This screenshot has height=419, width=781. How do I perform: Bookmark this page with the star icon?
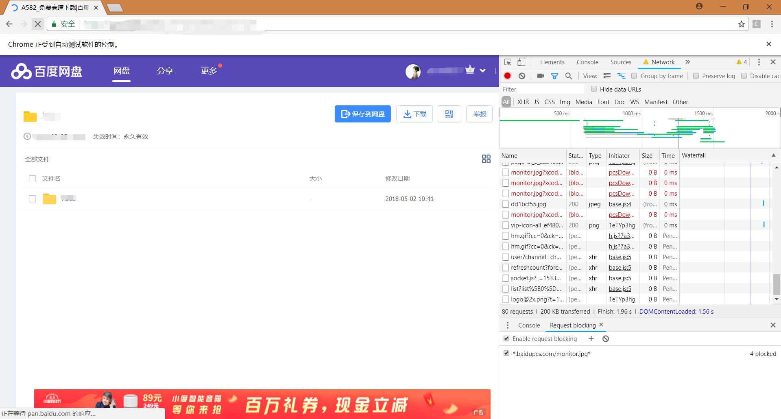742,24
